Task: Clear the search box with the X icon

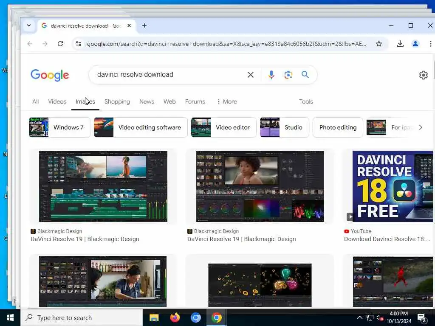Action: (251, 75)
